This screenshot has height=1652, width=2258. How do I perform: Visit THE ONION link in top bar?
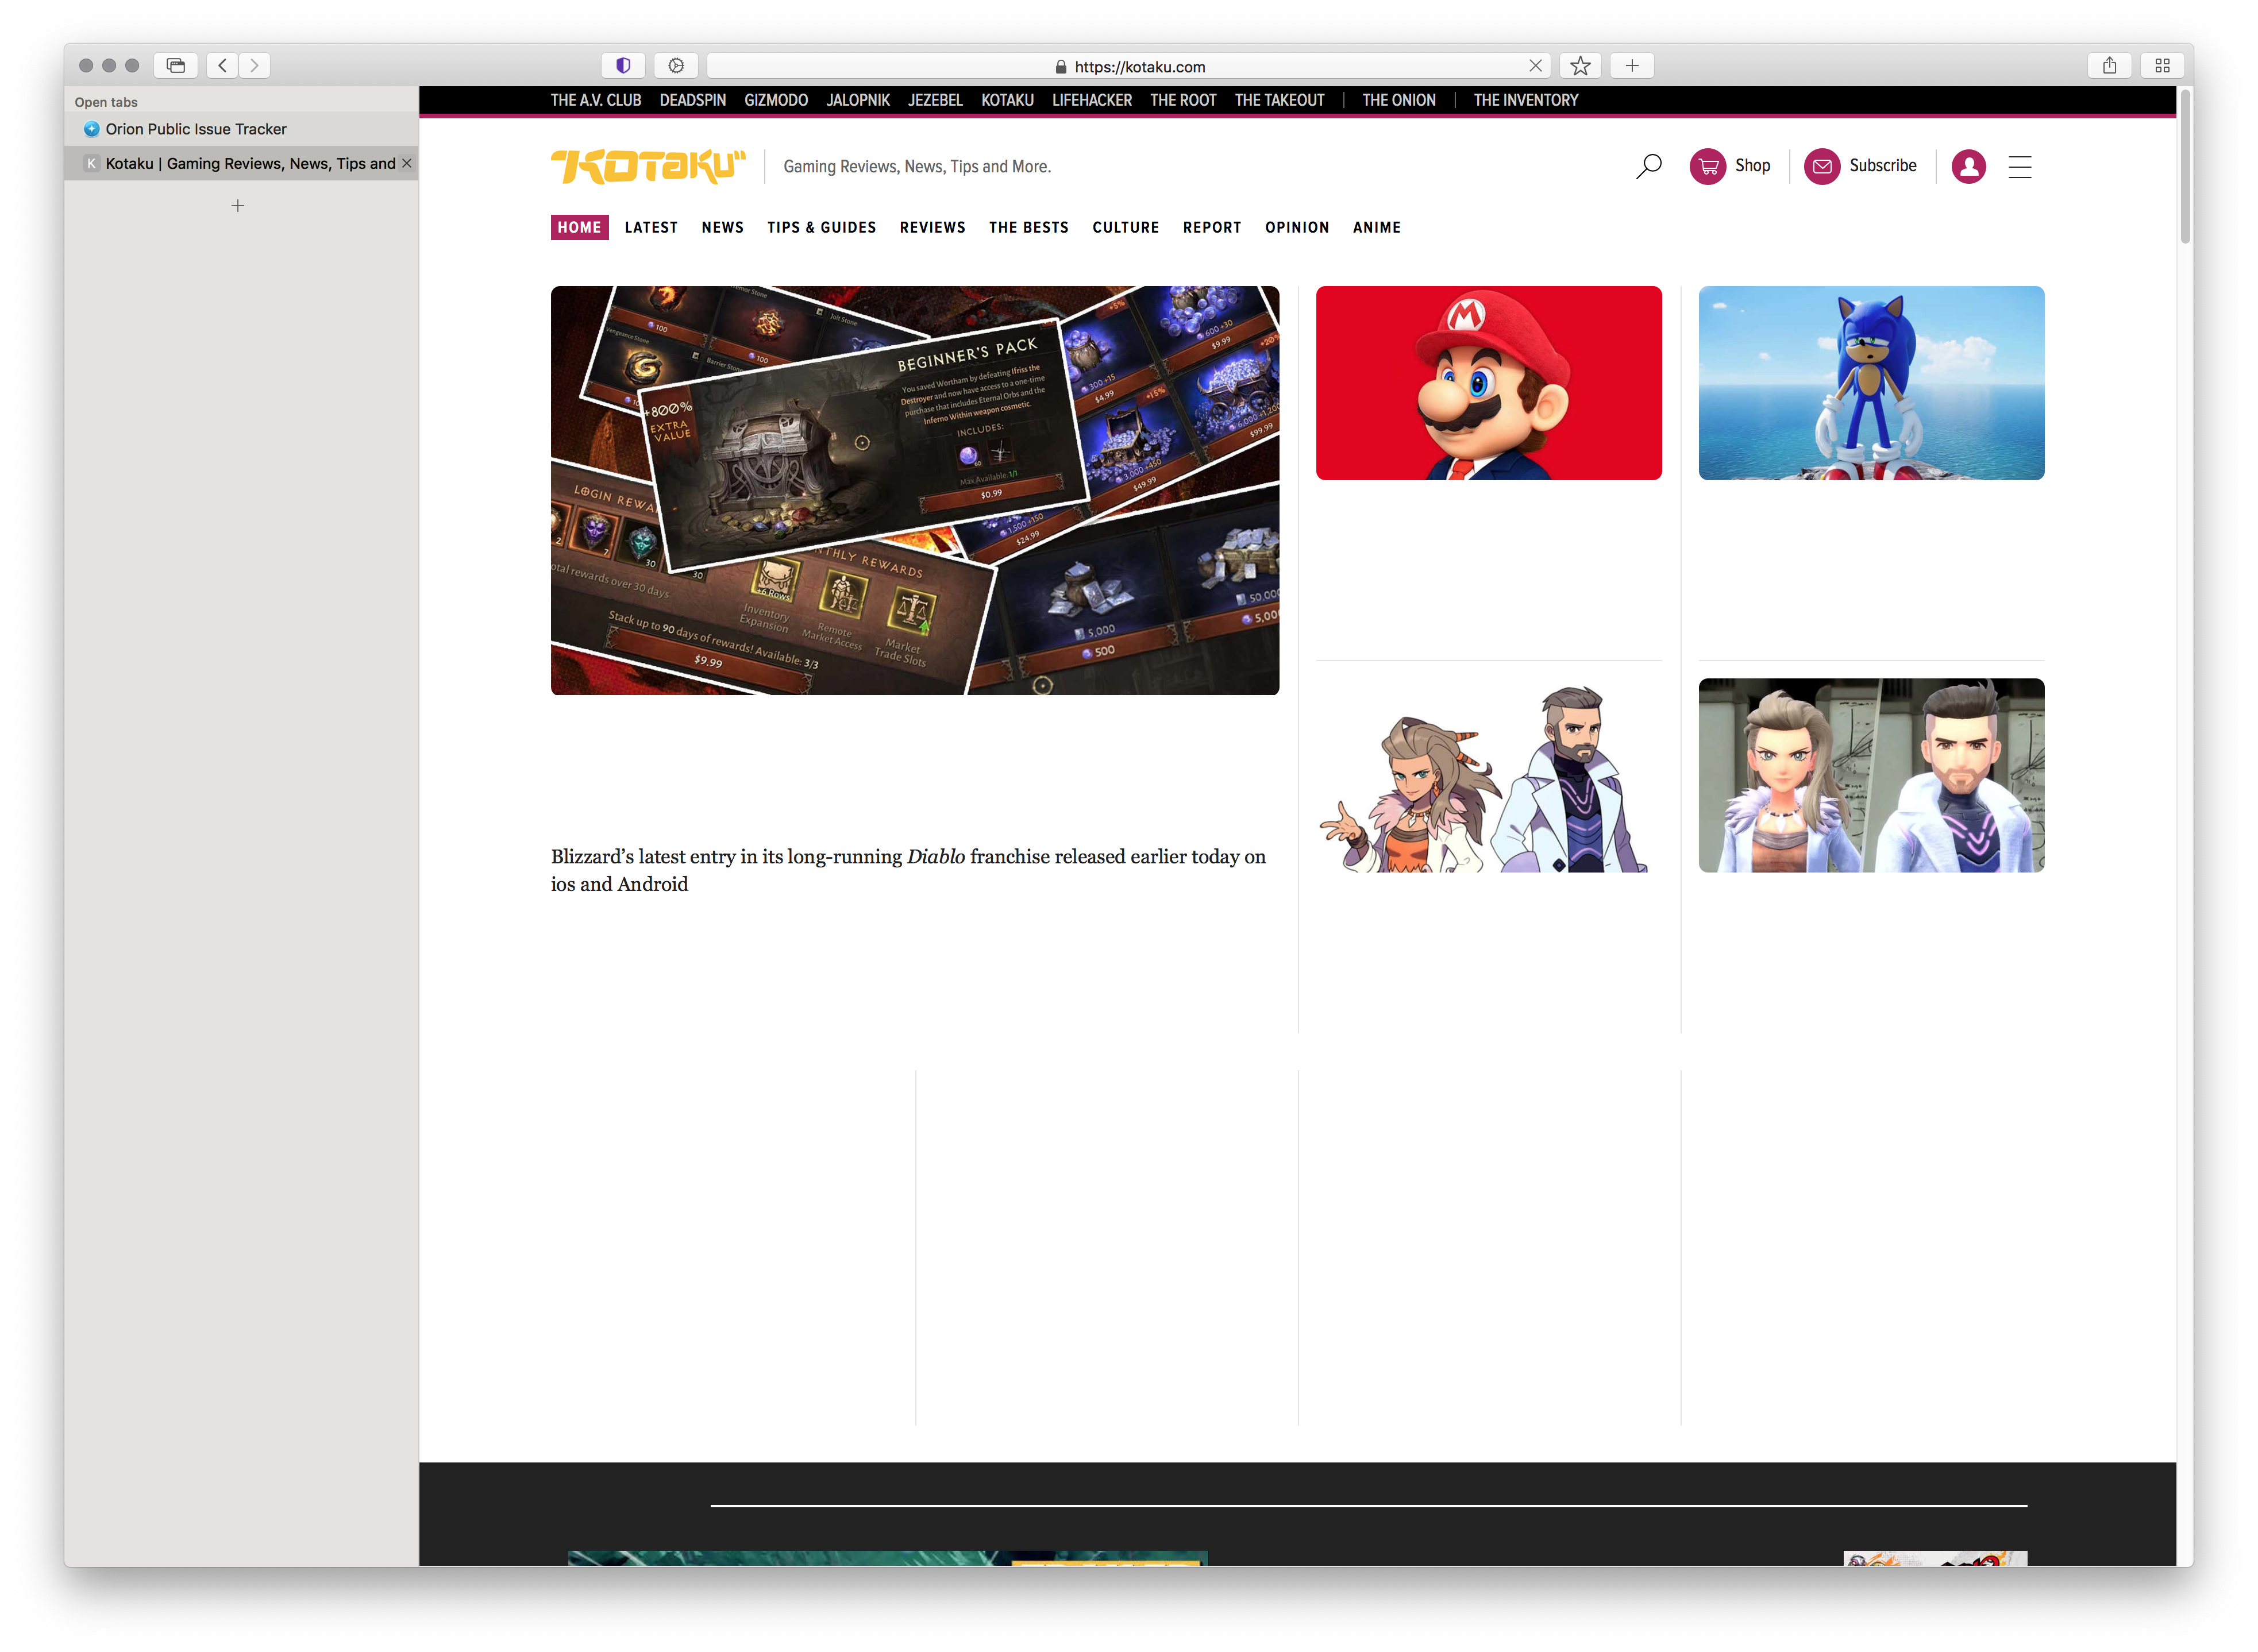pos(1398,100)
